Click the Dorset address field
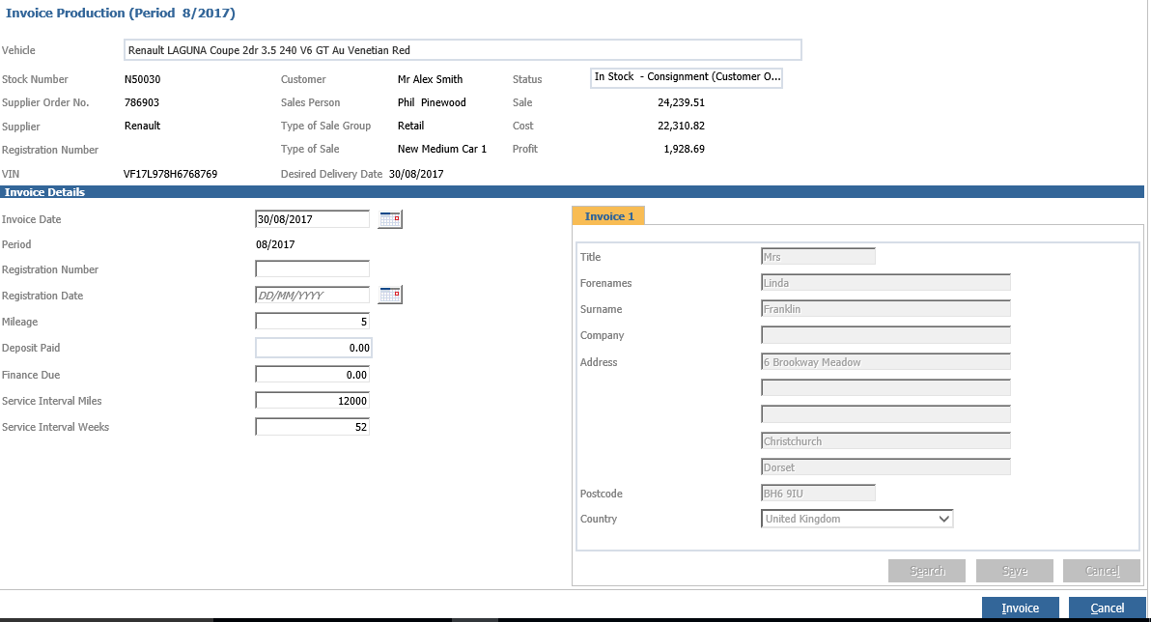The height and width of the screenshot is (622, 1151). [x=886, y=467]
